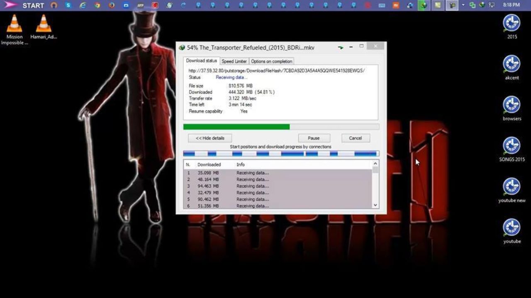
Task: Open the akcent desktop shortcut
Action: coord(512,65)
